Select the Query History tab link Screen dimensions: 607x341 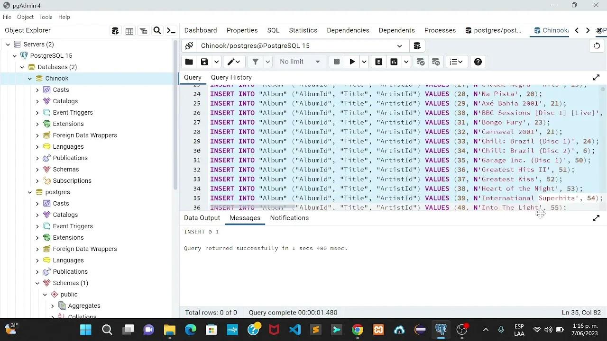click(231, 77)
